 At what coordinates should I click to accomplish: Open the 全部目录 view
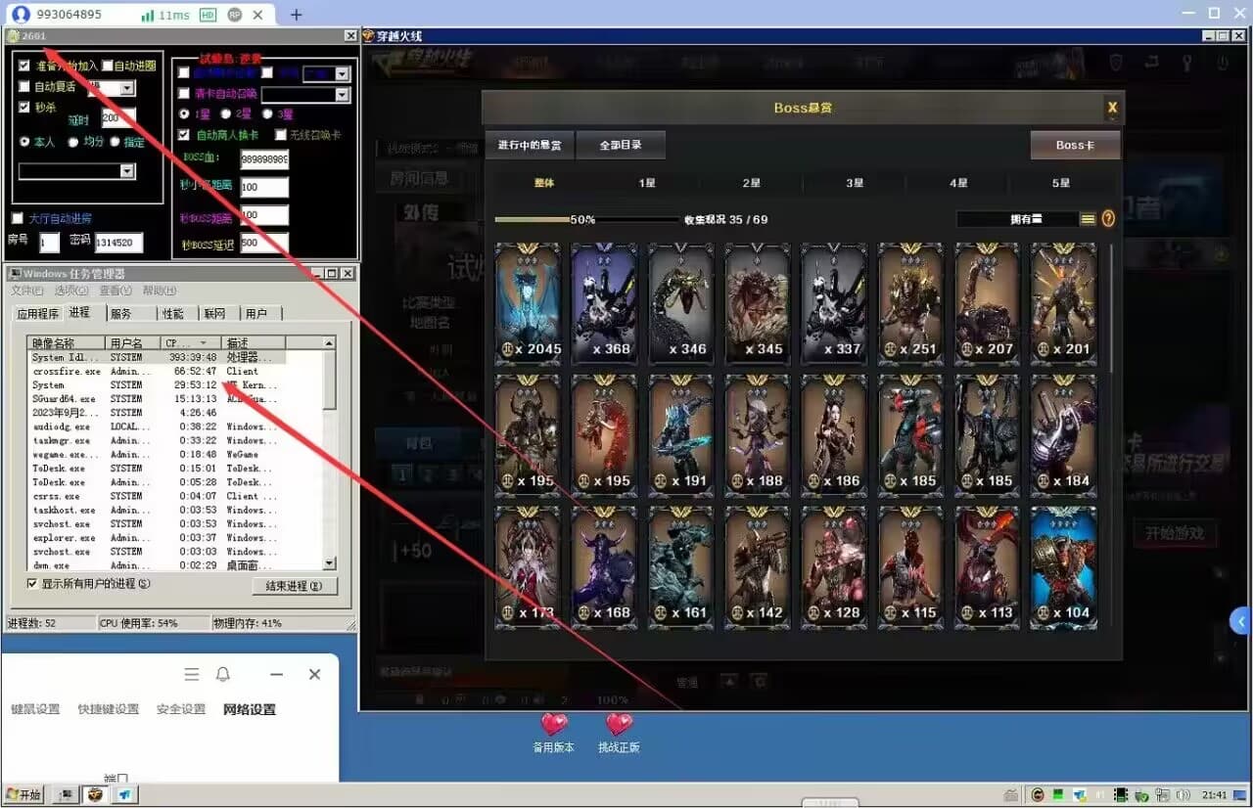tap(621, 145)
